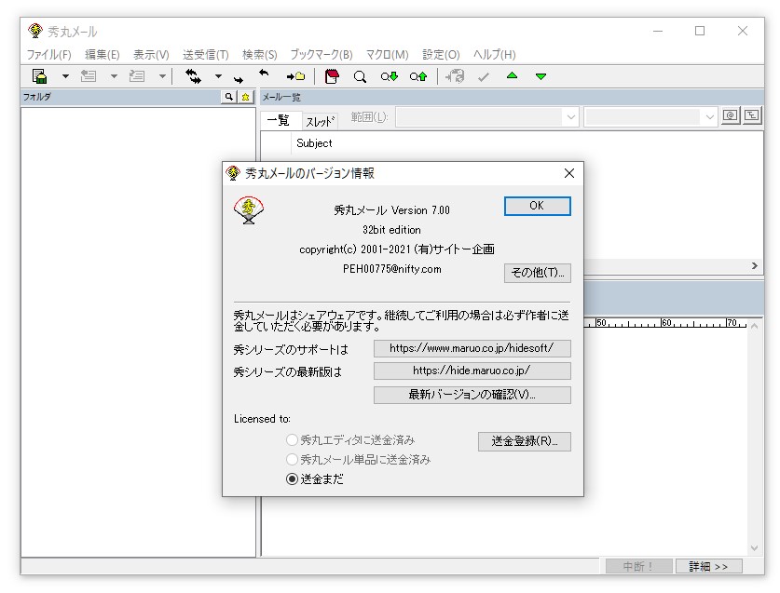This screenshot has height=593, width=780.
Task: Click the search-next icon with down arrow
Action: click(388, 76)
